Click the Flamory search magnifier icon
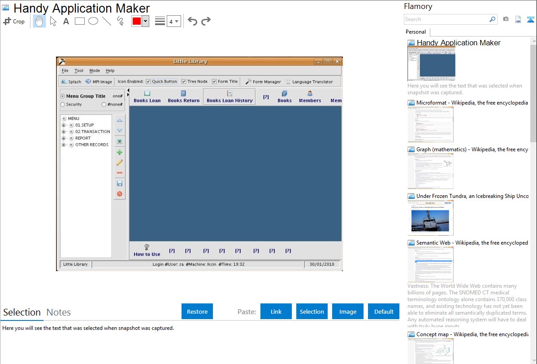The image size is (537, 364). click(493, 19)
